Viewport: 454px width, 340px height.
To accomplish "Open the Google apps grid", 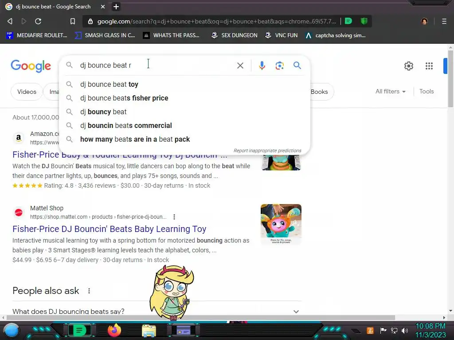I will click(x=429, y=66).
